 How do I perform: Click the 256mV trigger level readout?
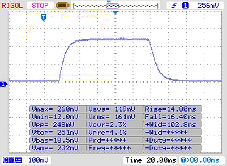(x=208, y=6)
